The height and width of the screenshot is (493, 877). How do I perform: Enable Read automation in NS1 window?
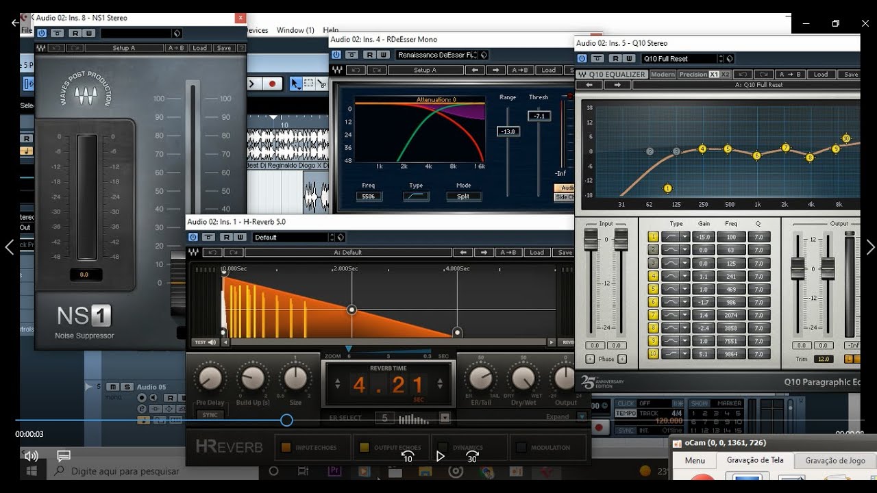pyautogui.click(x=75, y=33)
